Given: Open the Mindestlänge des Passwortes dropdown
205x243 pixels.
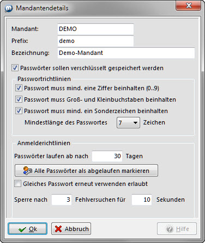Looking at the screenshot, I should pyautogui.click(x=128, y=123).
